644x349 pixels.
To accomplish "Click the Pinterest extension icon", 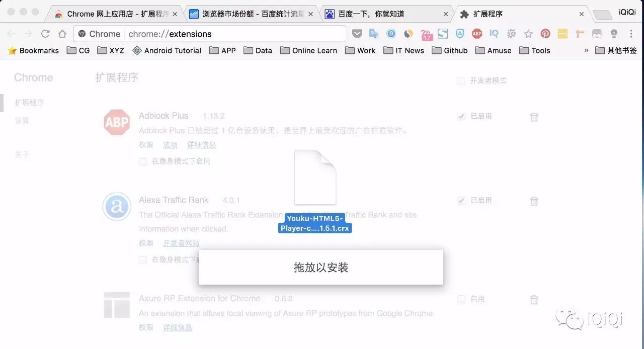I will [545, 34].
